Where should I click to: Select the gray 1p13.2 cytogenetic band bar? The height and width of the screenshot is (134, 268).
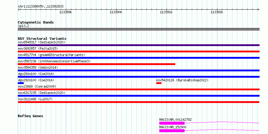[x=139, y=29]
